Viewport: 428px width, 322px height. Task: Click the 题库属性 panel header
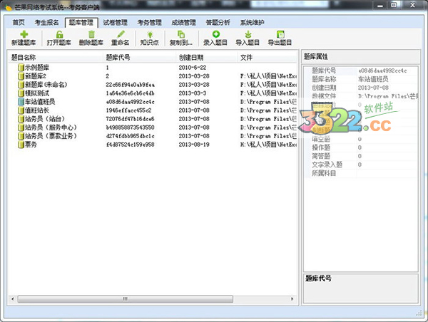[360, 56]
